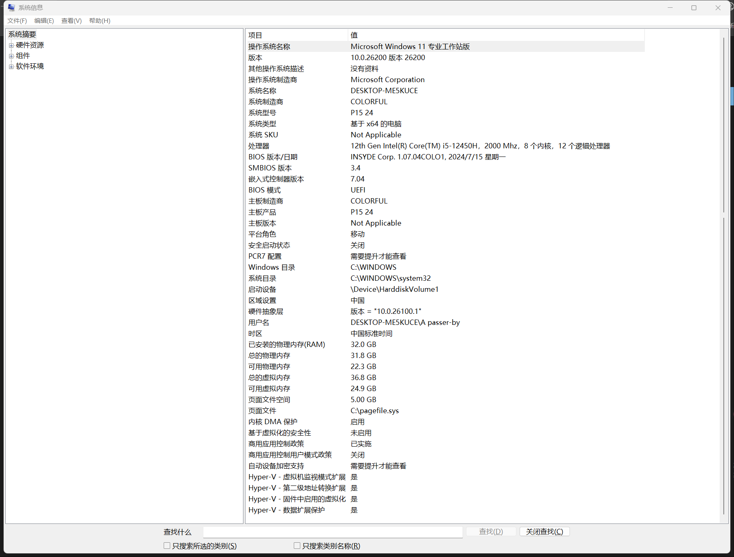Select the 系统 SKU row label
734x557 pixels.
(x=263, y=135)
